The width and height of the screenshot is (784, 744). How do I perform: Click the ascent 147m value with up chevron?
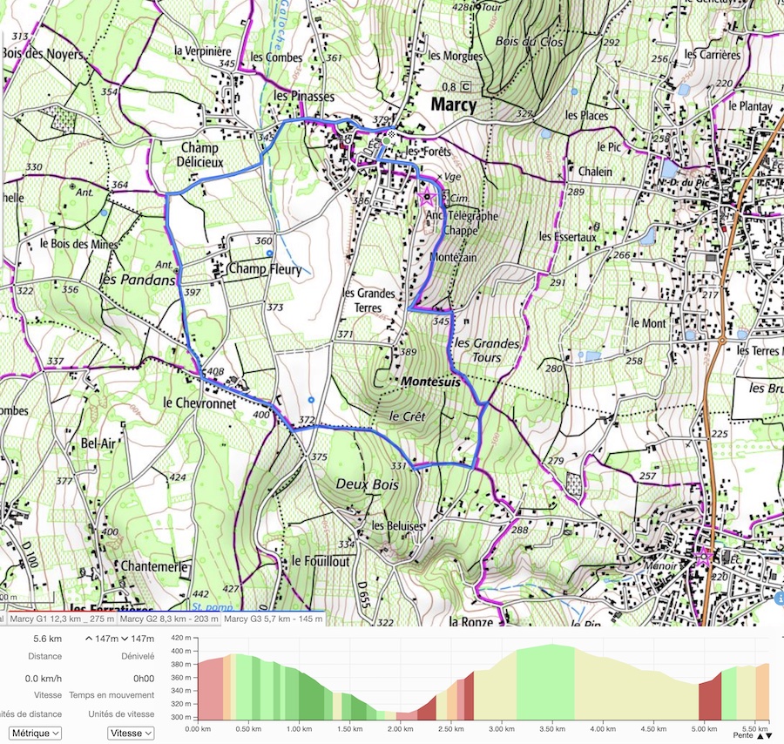[102, 639]
